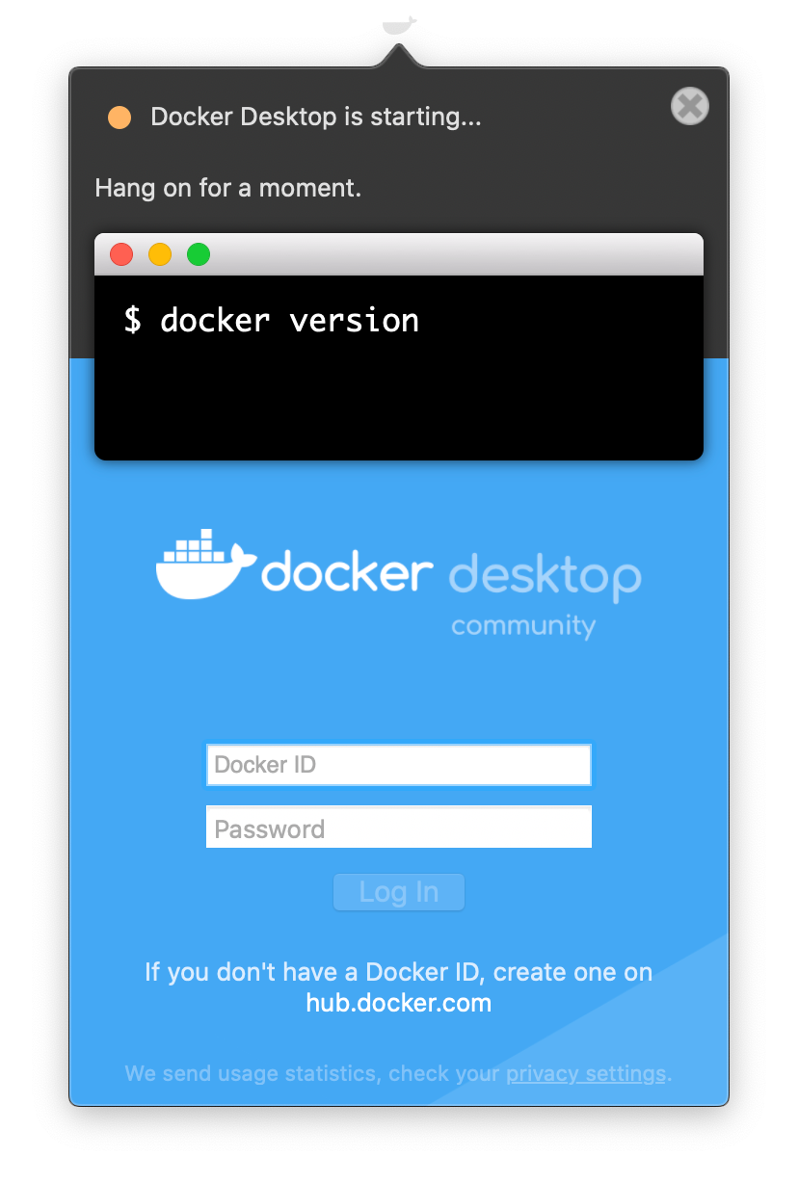Screen dimensions: 798x1183
Task: Click the red button on terminal illustration
Action: coord(121,254)
